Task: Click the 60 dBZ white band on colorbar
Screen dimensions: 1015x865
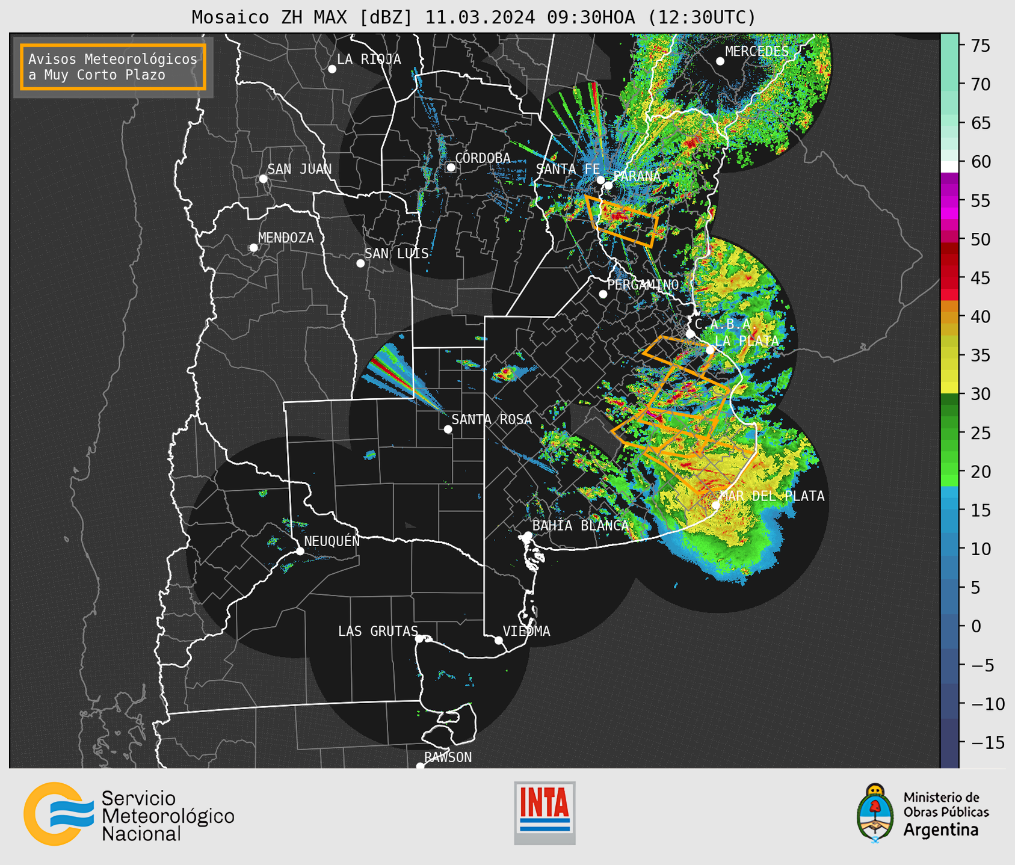Action: (x=949, y=167)
